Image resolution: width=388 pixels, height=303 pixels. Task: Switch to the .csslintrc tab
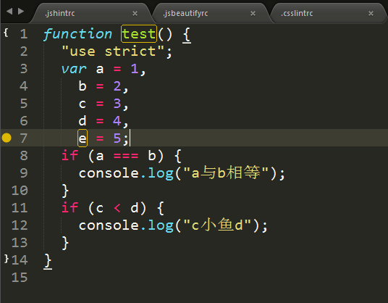click(329, 13)
